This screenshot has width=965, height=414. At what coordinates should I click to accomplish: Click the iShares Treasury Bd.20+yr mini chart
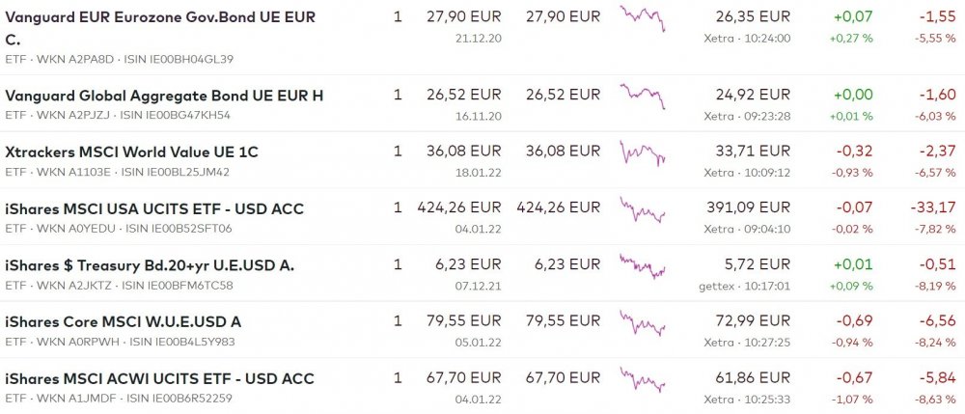(643, 266)
